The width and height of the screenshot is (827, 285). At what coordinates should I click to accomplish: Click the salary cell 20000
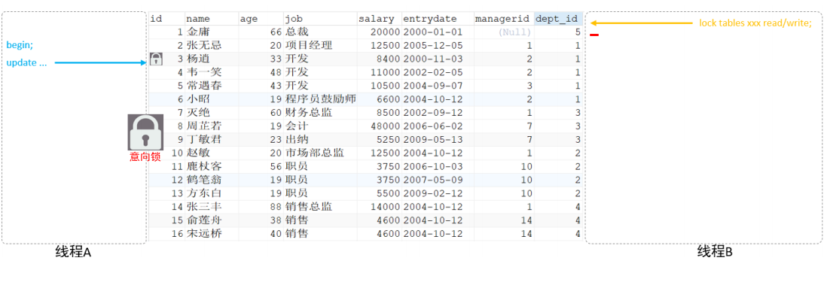[x=385, y=32]
